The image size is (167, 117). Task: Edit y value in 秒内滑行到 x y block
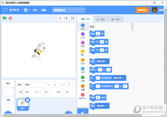(x=125, y=86)
